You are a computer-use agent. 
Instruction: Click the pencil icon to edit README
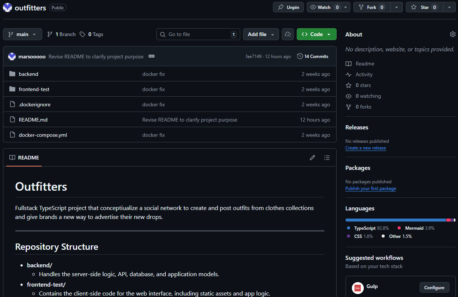tap(312, 158)
